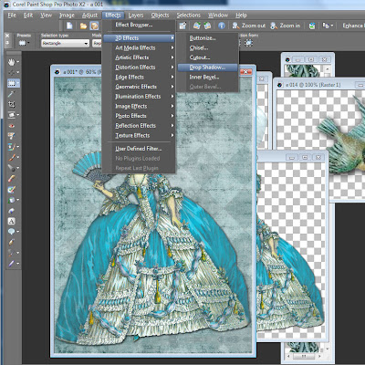Select the Text tool

coord(12,221)
